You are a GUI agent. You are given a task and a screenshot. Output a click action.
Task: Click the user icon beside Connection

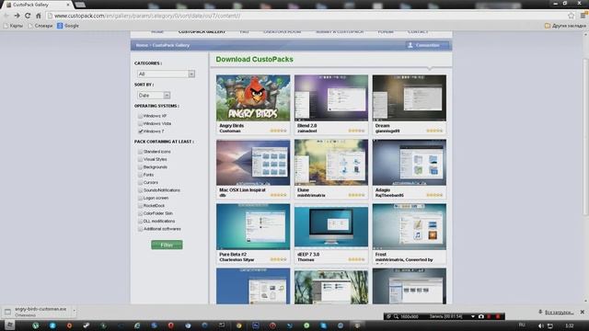point(410,45)
